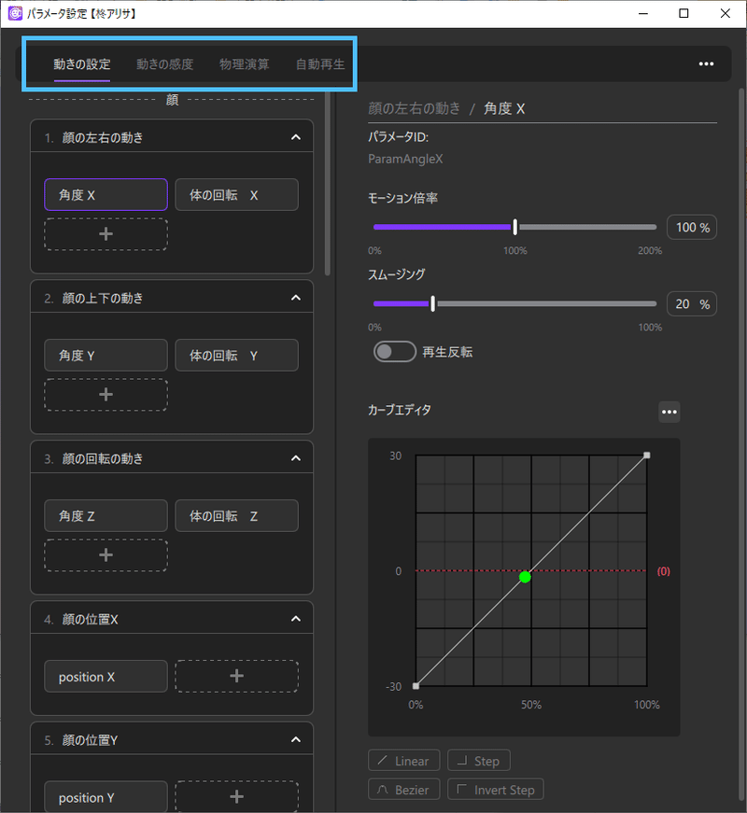Open the top-right more options menu
The width and height of the screenshot is (747, 813).
pos(706,63)
